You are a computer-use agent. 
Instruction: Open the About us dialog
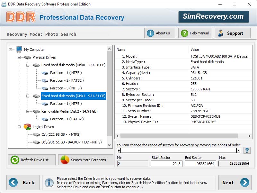(159, 33)
